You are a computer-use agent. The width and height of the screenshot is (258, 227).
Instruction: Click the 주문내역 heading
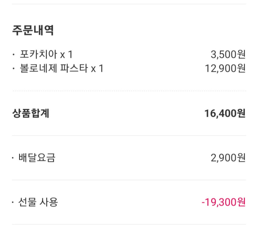pyautogui.click(x=33, y=30)
